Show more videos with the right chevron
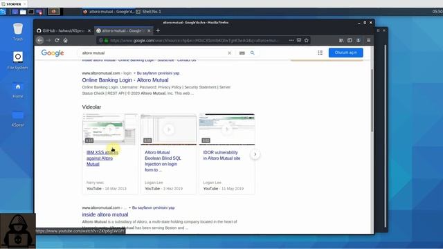This screenshot has height=249, width=443. (255, 154)
